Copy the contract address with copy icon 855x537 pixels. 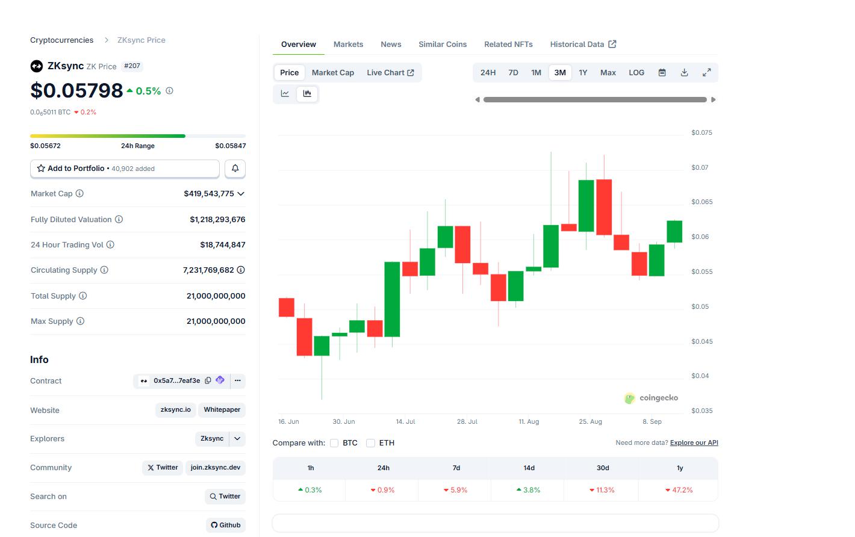[208, 380]
